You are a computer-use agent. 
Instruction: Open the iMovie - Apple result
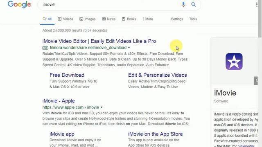point(59,101)
